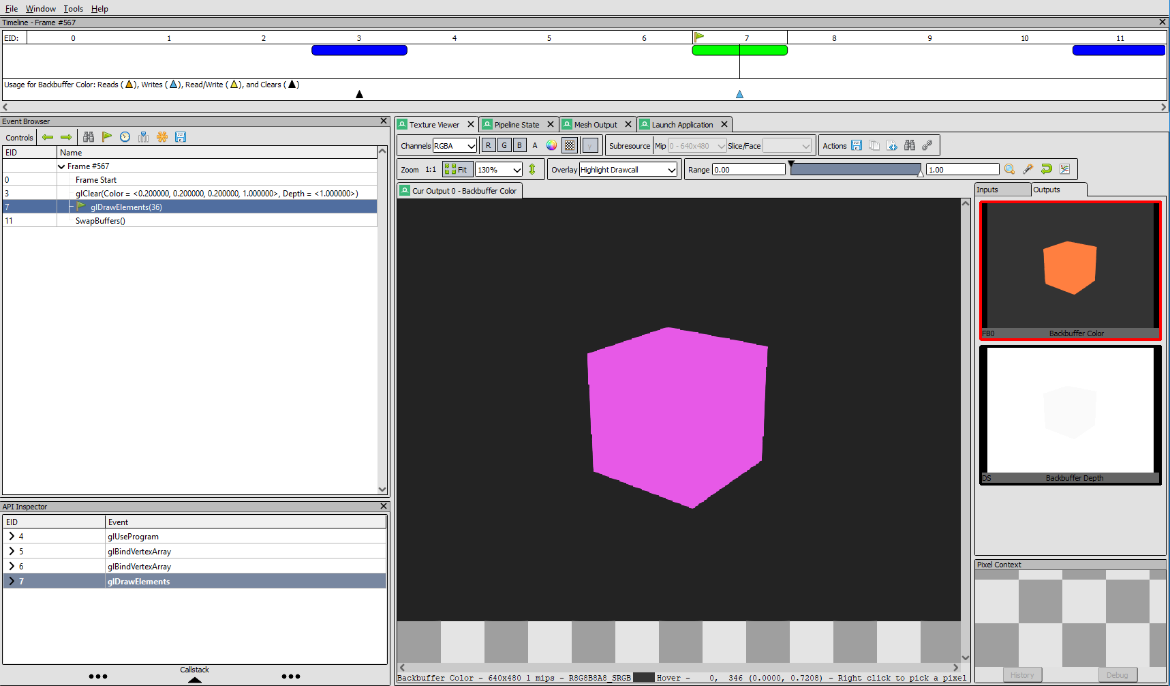This screenshot has width=1170, height=686.
Task: Open the Channels RGBA dropdown
Action: pos(455,145)
